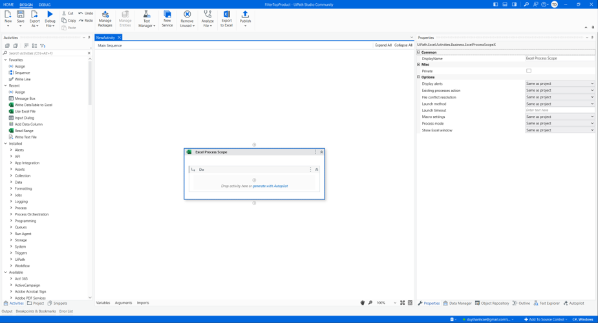Focus the Search activities field
This screenshot has height=323, width=598.
[x=46, y=53]
